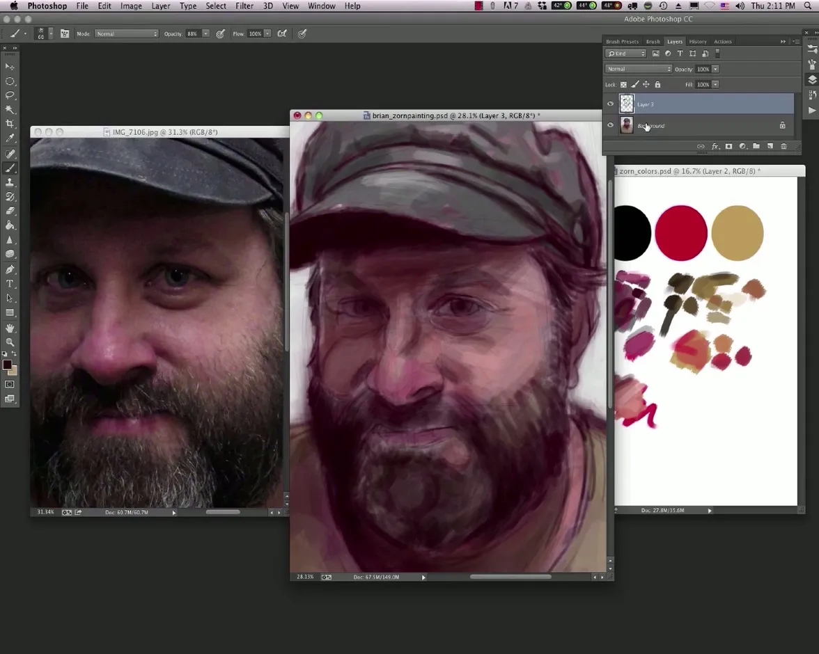The height and width of the screenshot is (654, 819).
Task: Choose the Eraser tool
Action: 10,211
